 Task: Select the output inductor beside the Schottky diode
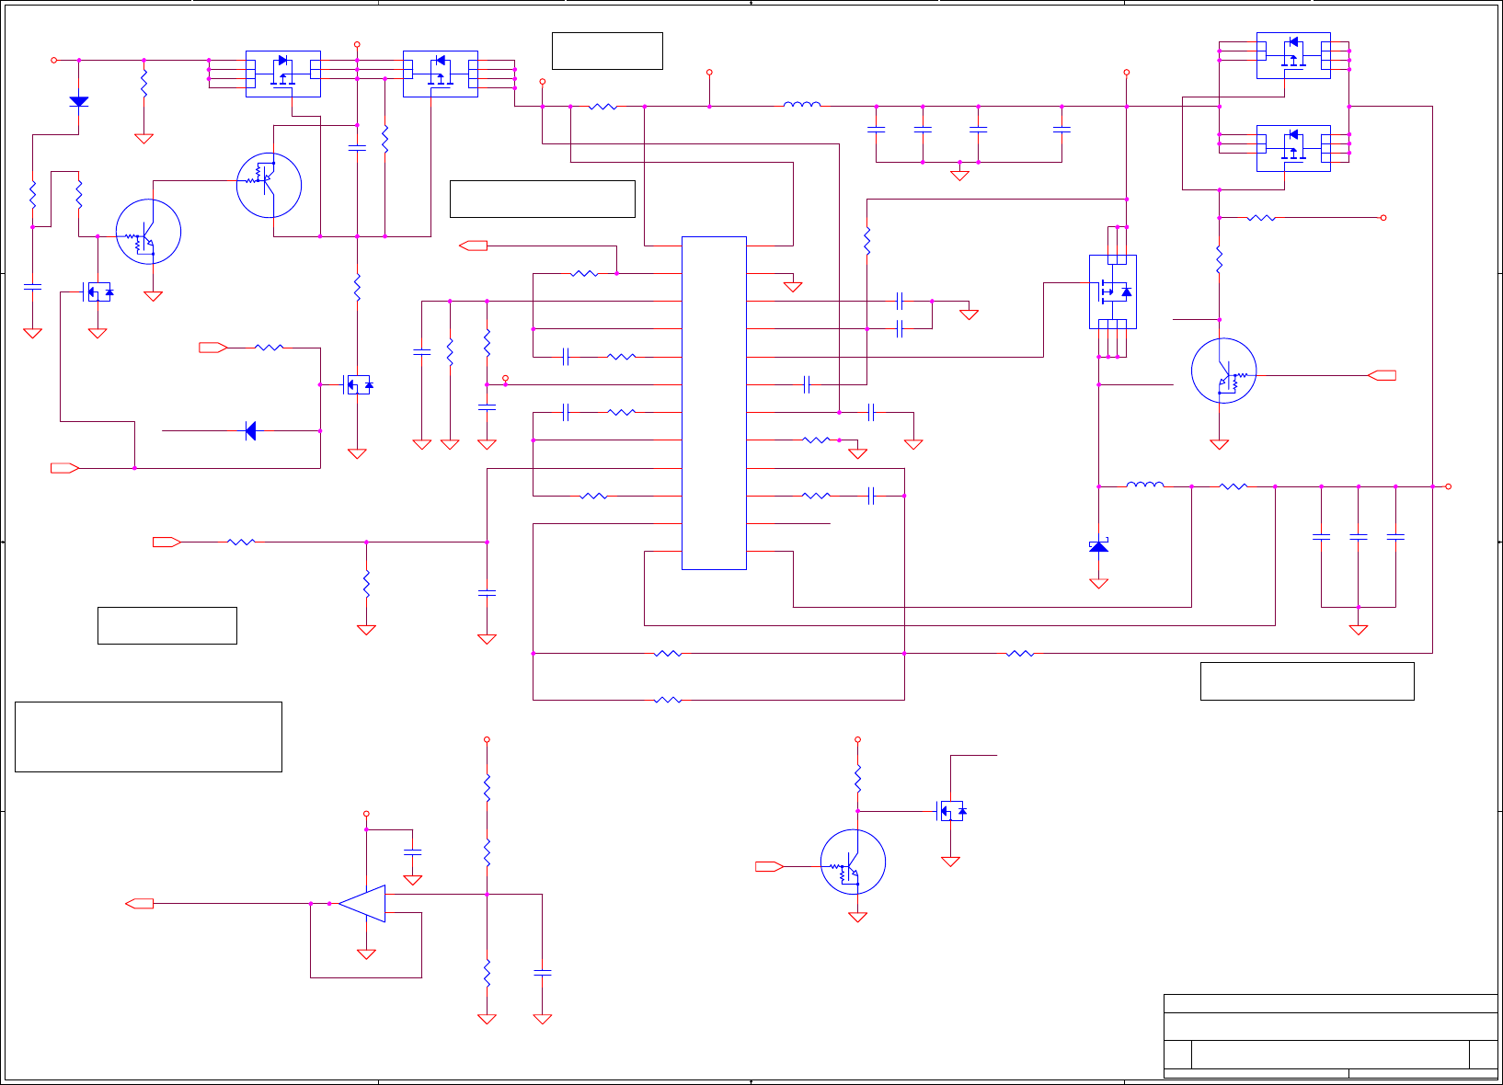(x=1145, y=485)
